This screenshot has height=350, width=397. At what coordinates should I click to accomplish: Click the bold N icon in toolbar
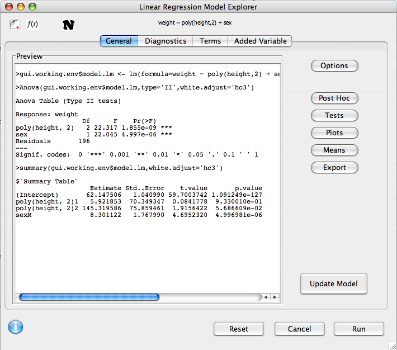coord(68,25)
